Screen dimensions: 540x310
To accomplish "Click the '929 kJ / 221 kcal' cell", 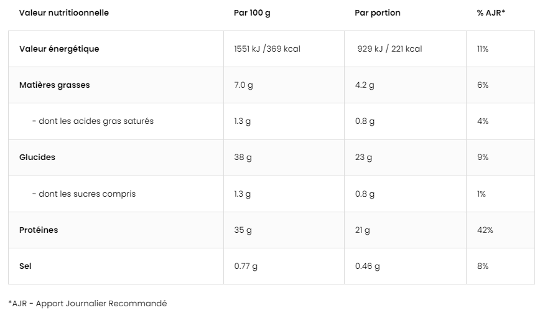I will point(389,49).
